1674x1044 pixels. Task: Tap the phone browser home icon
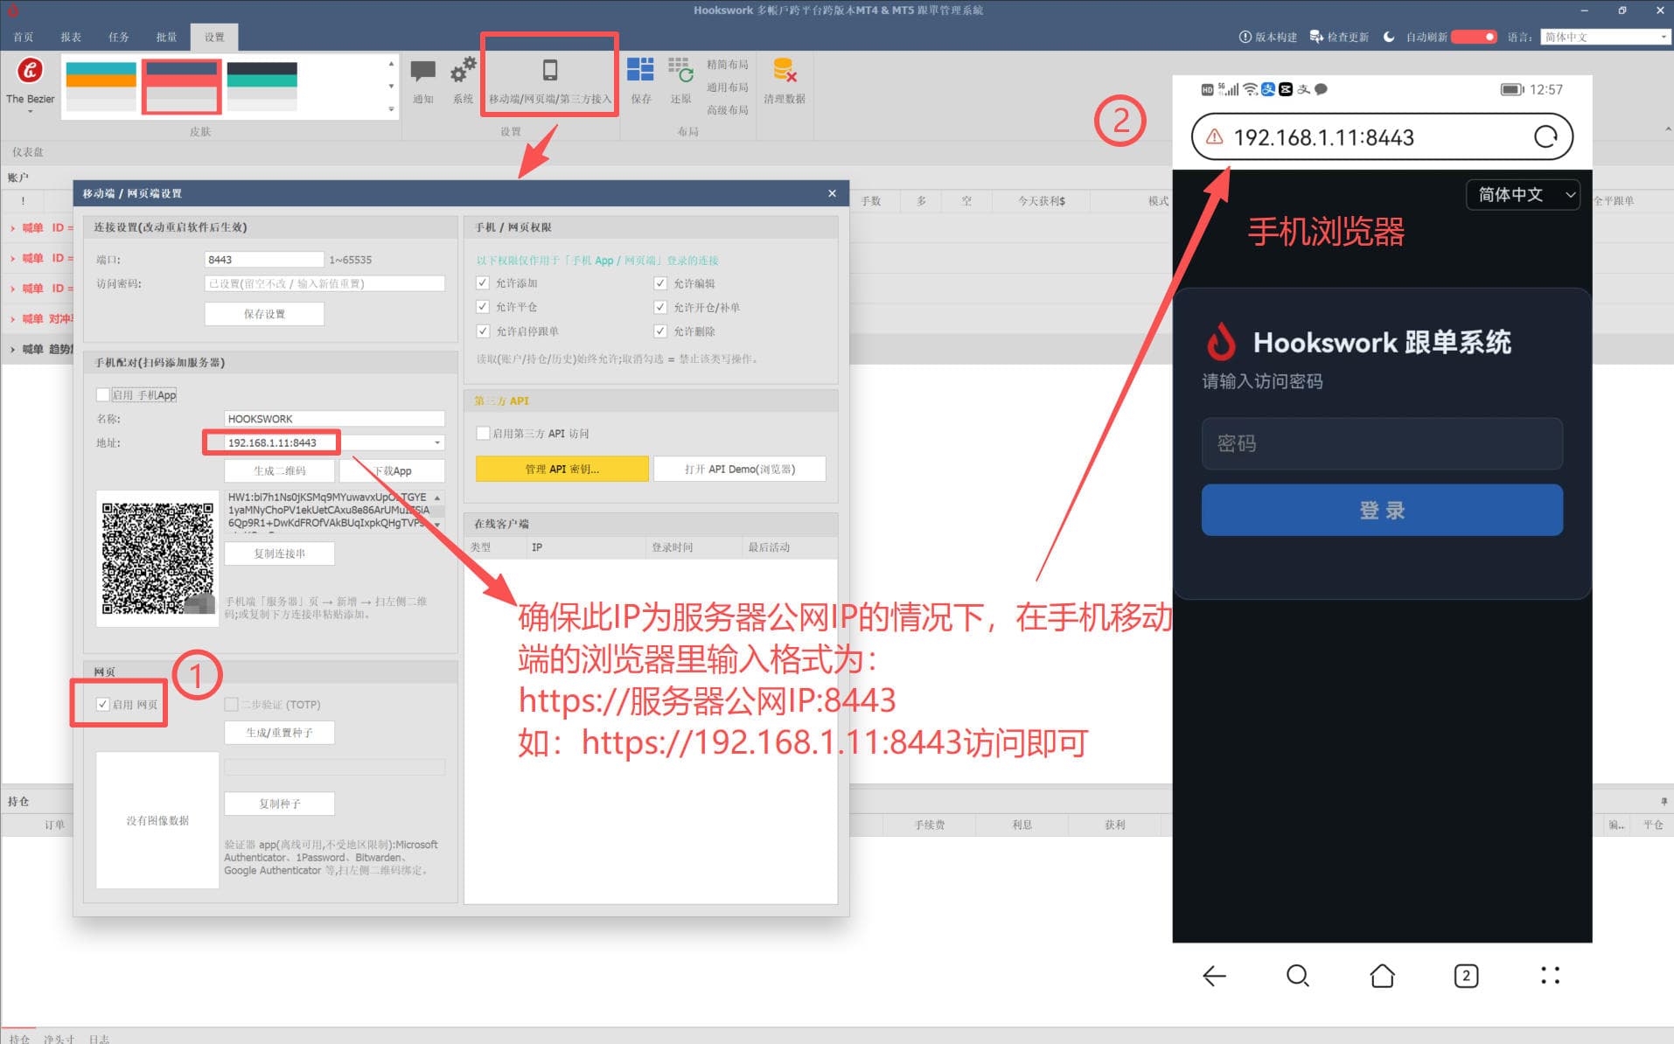pos(1382,976)
